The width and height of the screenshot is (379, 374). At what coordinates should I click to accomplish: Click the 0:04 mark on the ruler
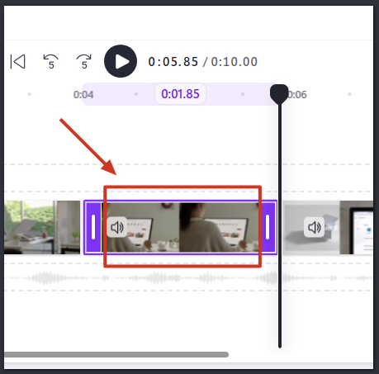coord(83,95)
